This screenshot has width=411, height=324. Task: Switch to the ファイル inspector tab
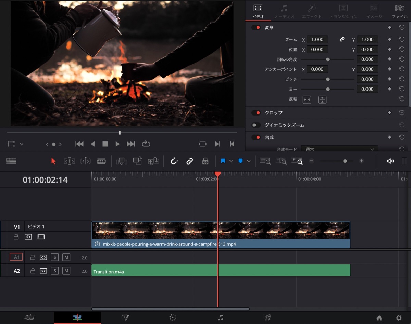[x=399, y=11]
